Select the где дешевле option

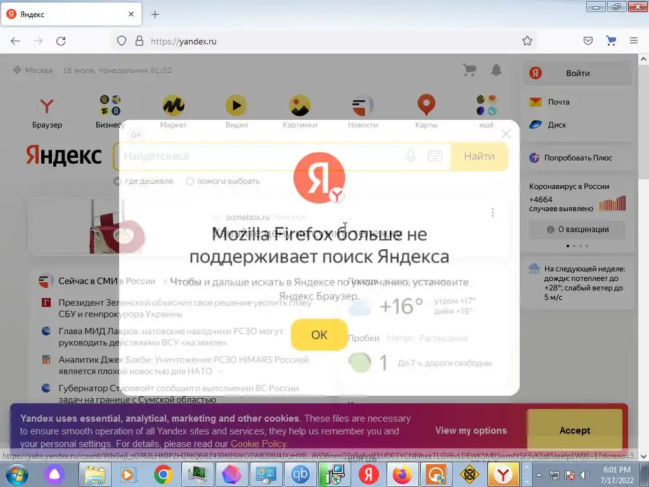point(145,181)
